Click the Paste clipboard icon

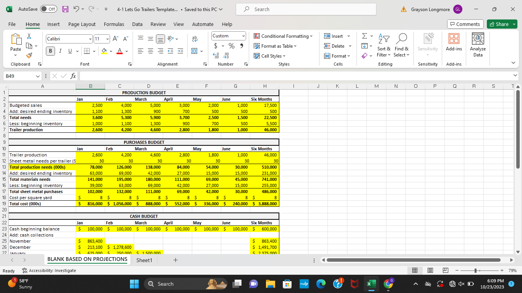coord(16,40)
